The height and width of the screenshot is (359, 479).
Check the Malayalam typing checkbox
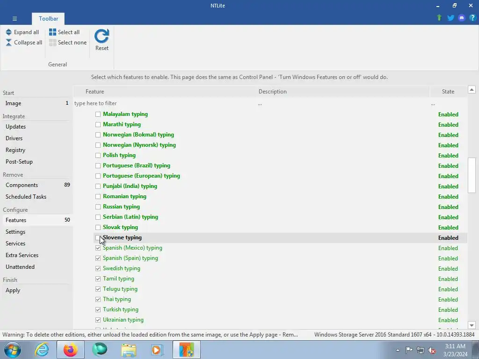coord(98,114)
